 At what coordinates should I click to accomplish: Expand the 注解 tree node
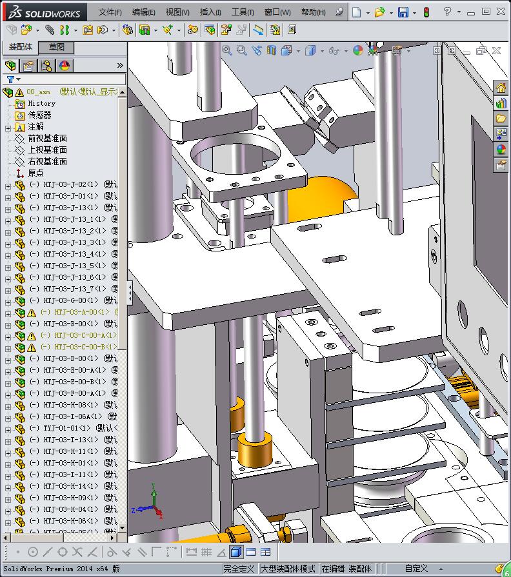[x=8, y=128]
